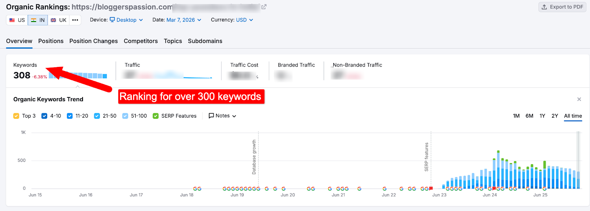Toggle the 21-50 positions checkbox
590x211 pixels.
pos(97,116)
